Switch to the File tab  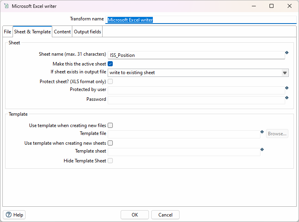(7, 32)
